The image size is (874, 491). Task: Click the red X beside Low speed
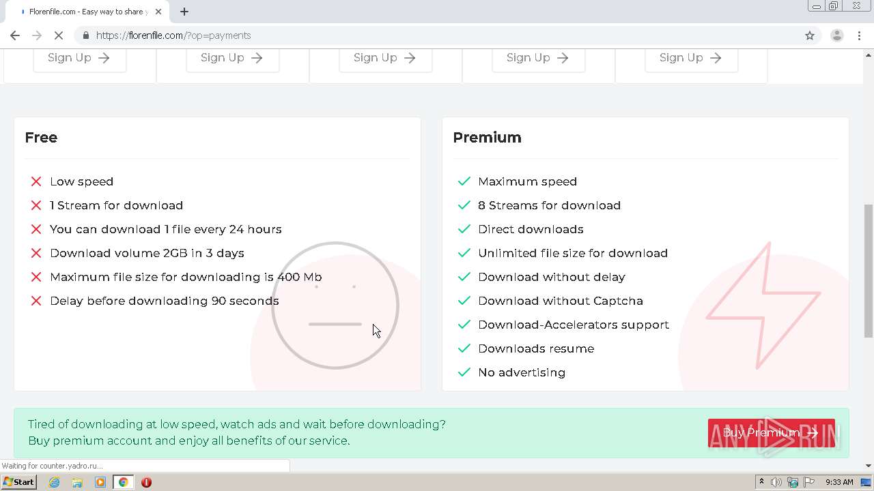click(x=36, y=181)
